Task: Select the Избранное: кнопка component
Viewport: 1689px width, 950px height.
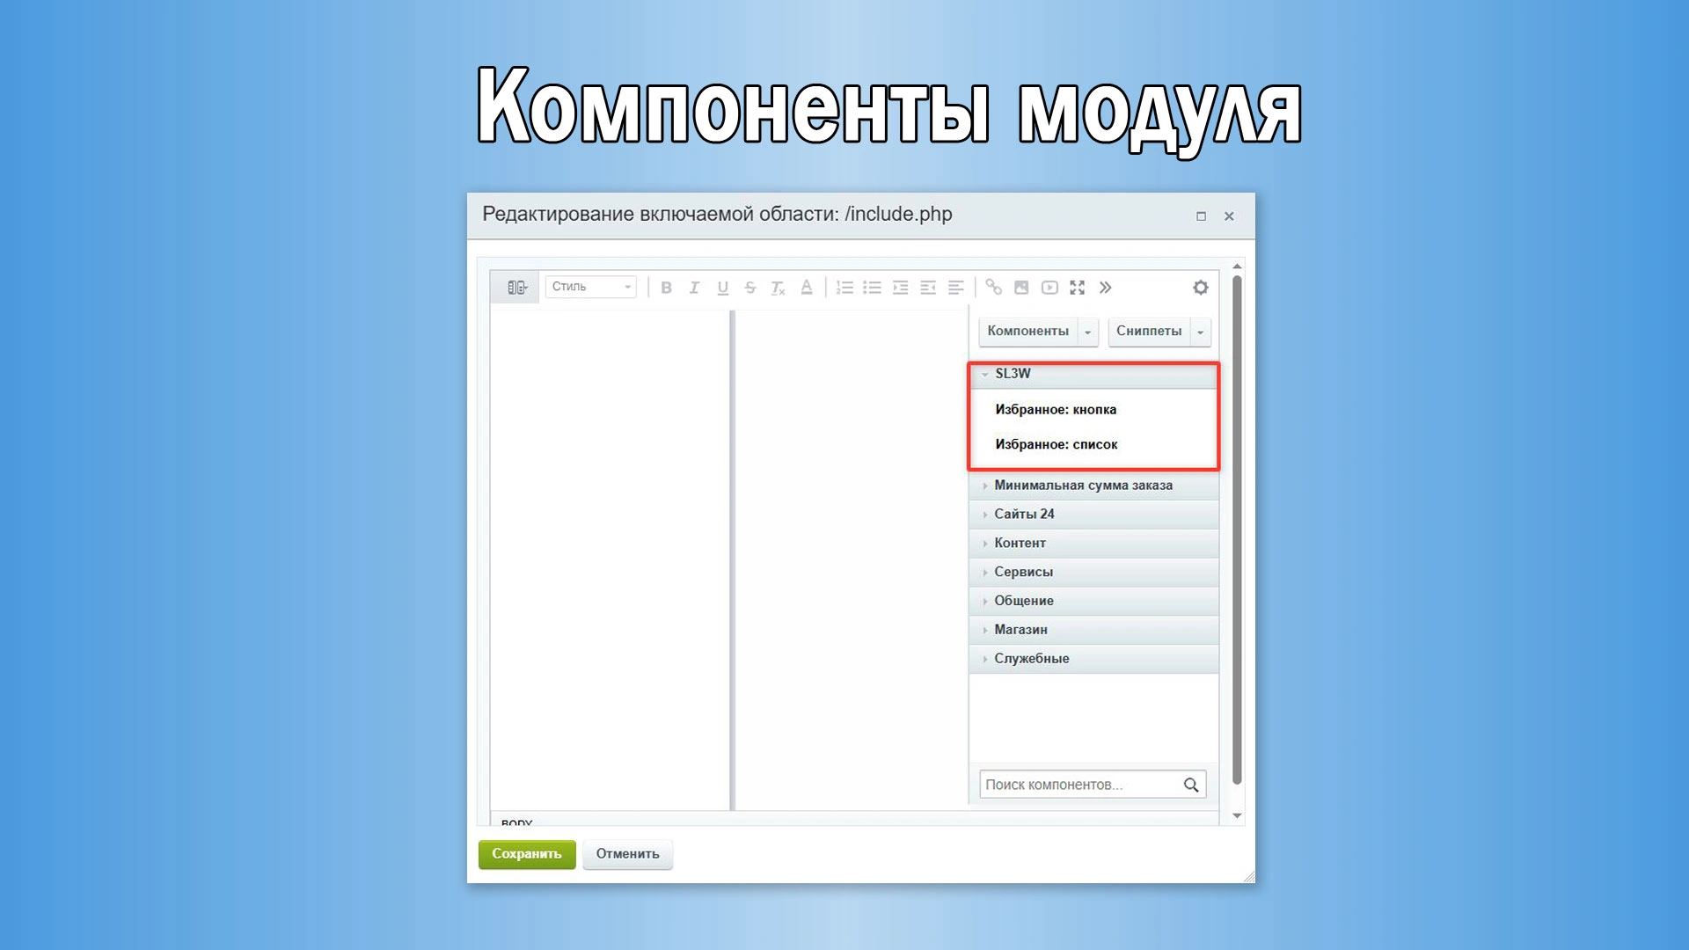Action: 1056,410
